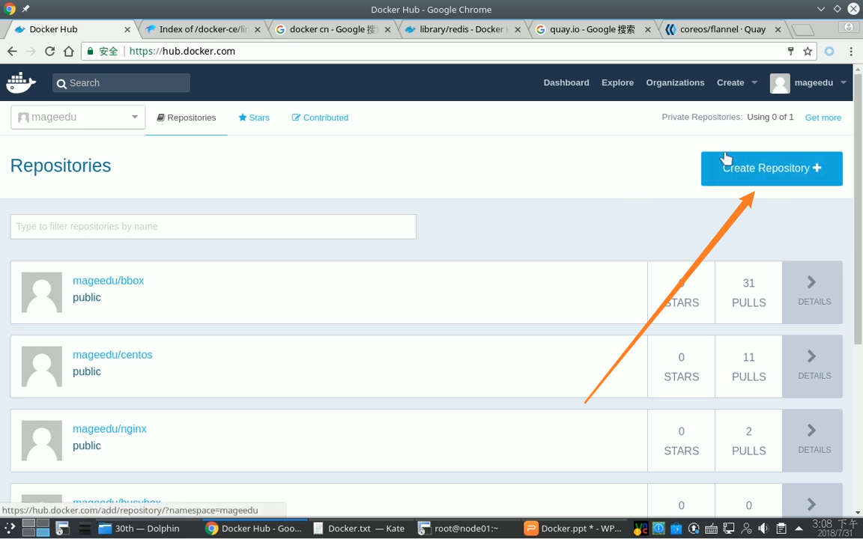
Task: Click Get more private repositories link
Action: [x=823, y=117]
